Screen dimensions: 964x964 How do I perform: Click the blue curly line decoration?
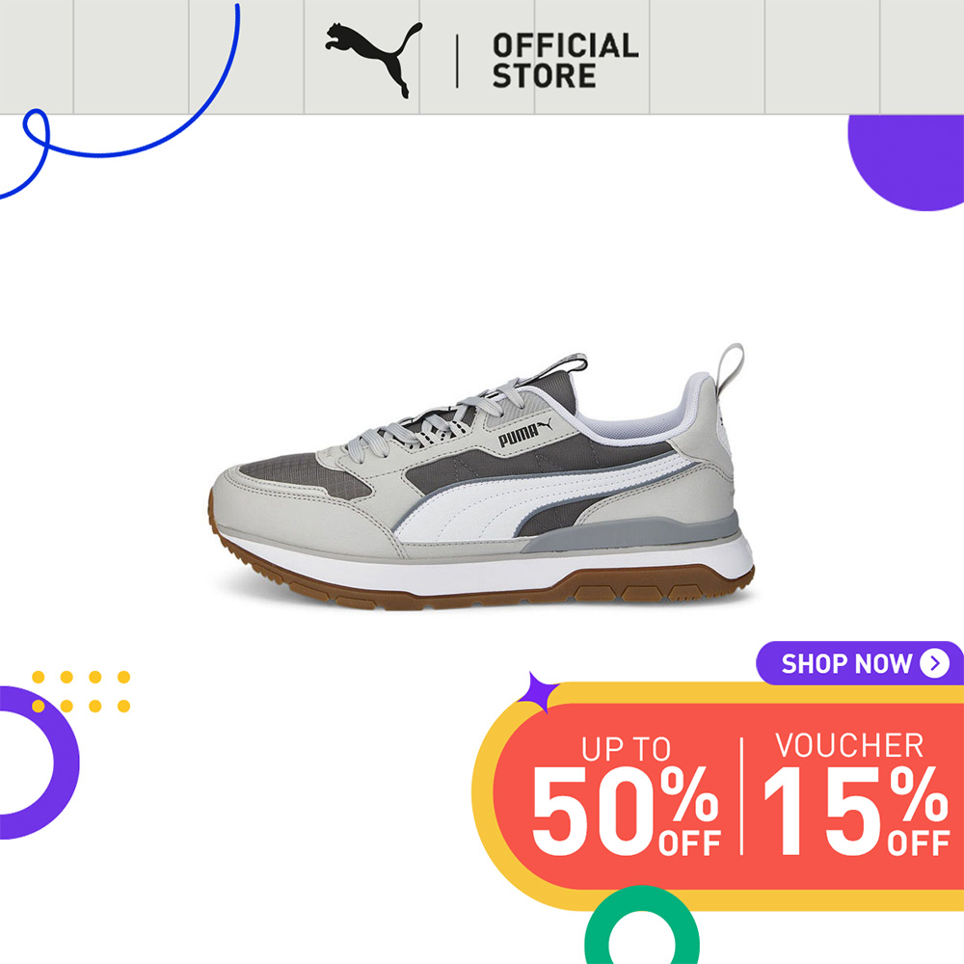[120, 101]
